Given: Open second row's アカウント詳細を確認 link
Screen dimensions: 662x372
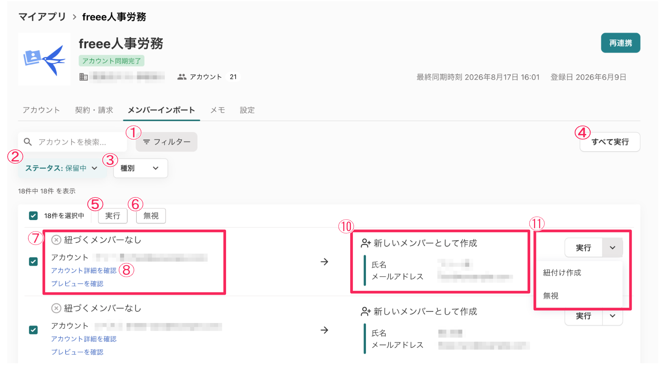Looking at the screenshot, I should tap(84, 339).
